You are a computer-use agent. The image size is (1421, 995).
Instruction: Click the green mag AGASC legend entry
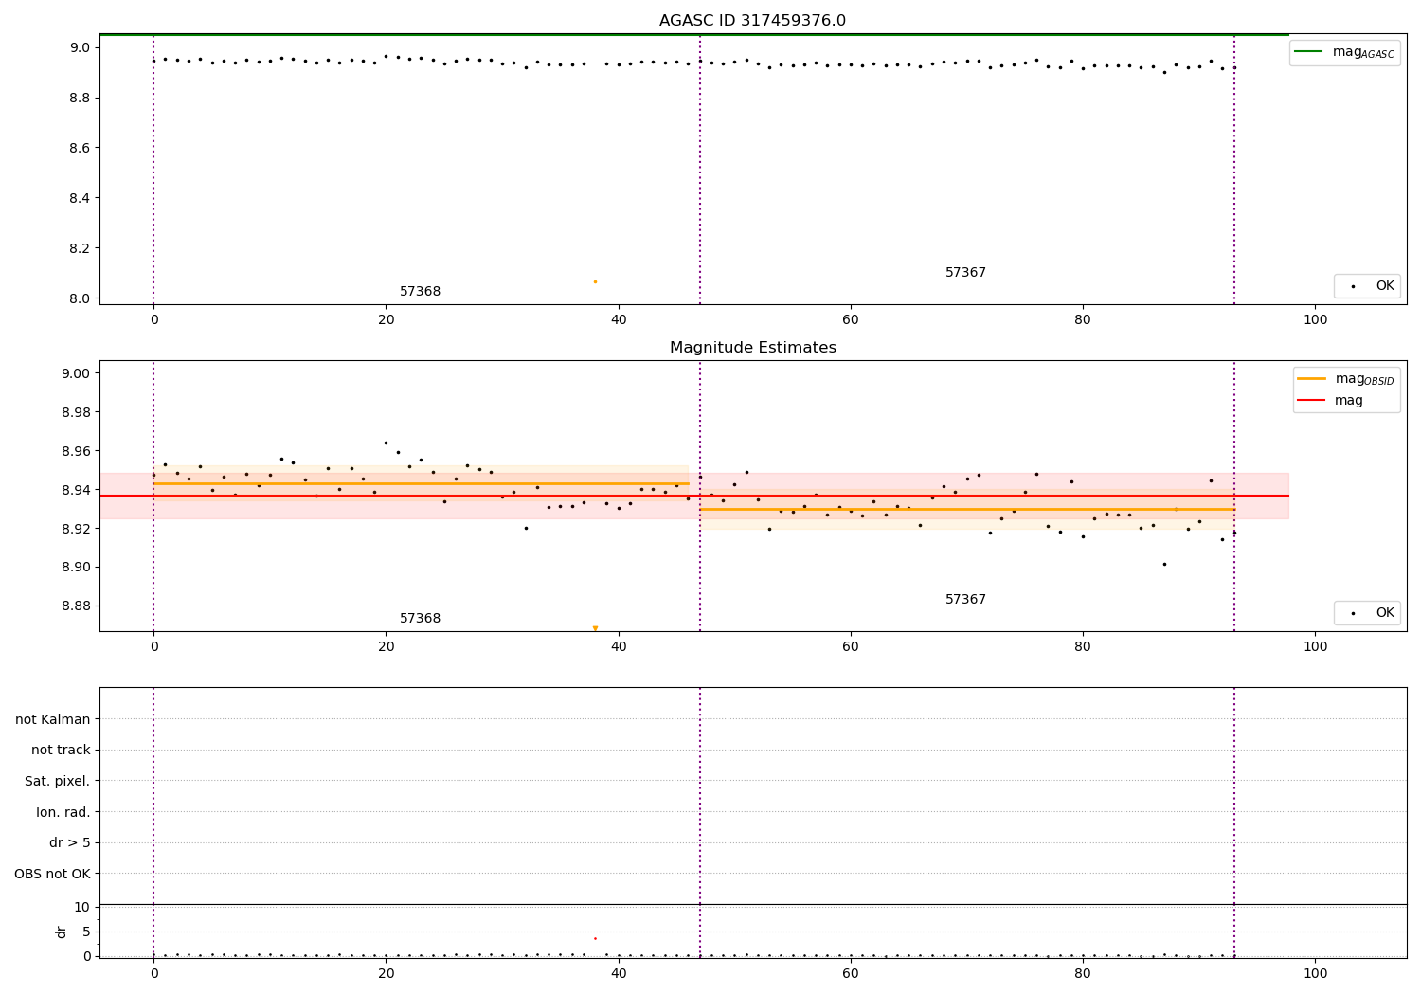[x=1344, y=52]
